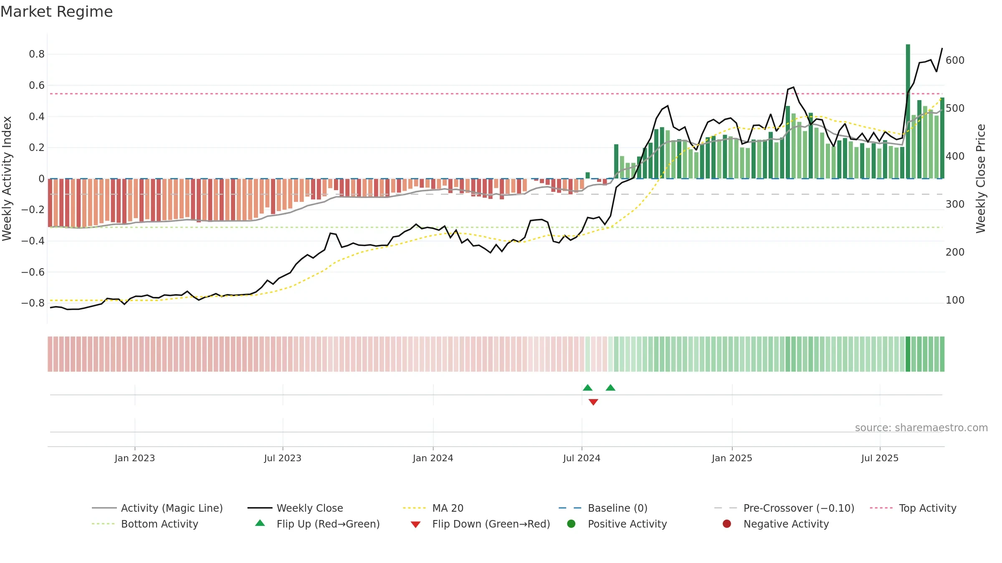Click the green triangle icon in Flip Up legend
This screenshot has width=1002, height=563.
tap(260, 523)
